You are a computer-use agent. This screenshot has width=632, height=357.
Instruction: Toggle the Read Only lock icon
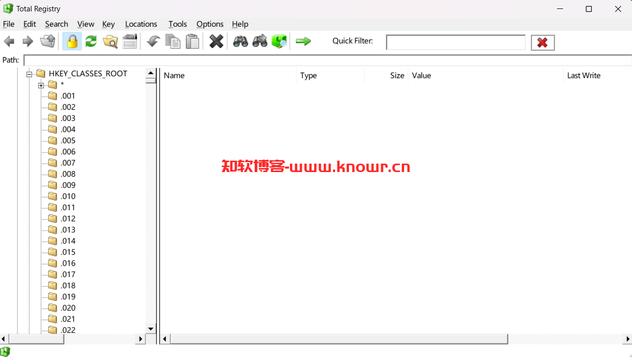(72, 41)
